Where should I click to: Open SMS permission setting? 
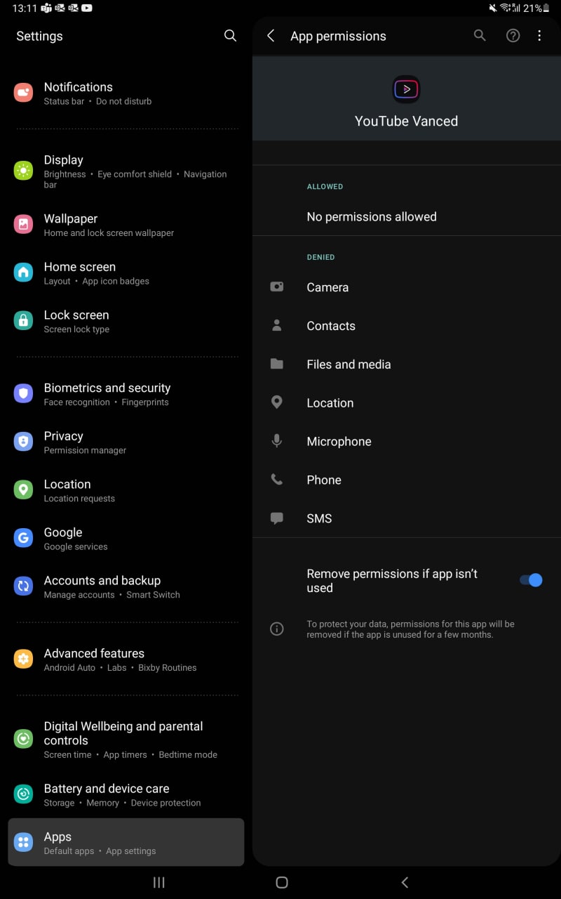pyautogui.click(x=407, y=518)
